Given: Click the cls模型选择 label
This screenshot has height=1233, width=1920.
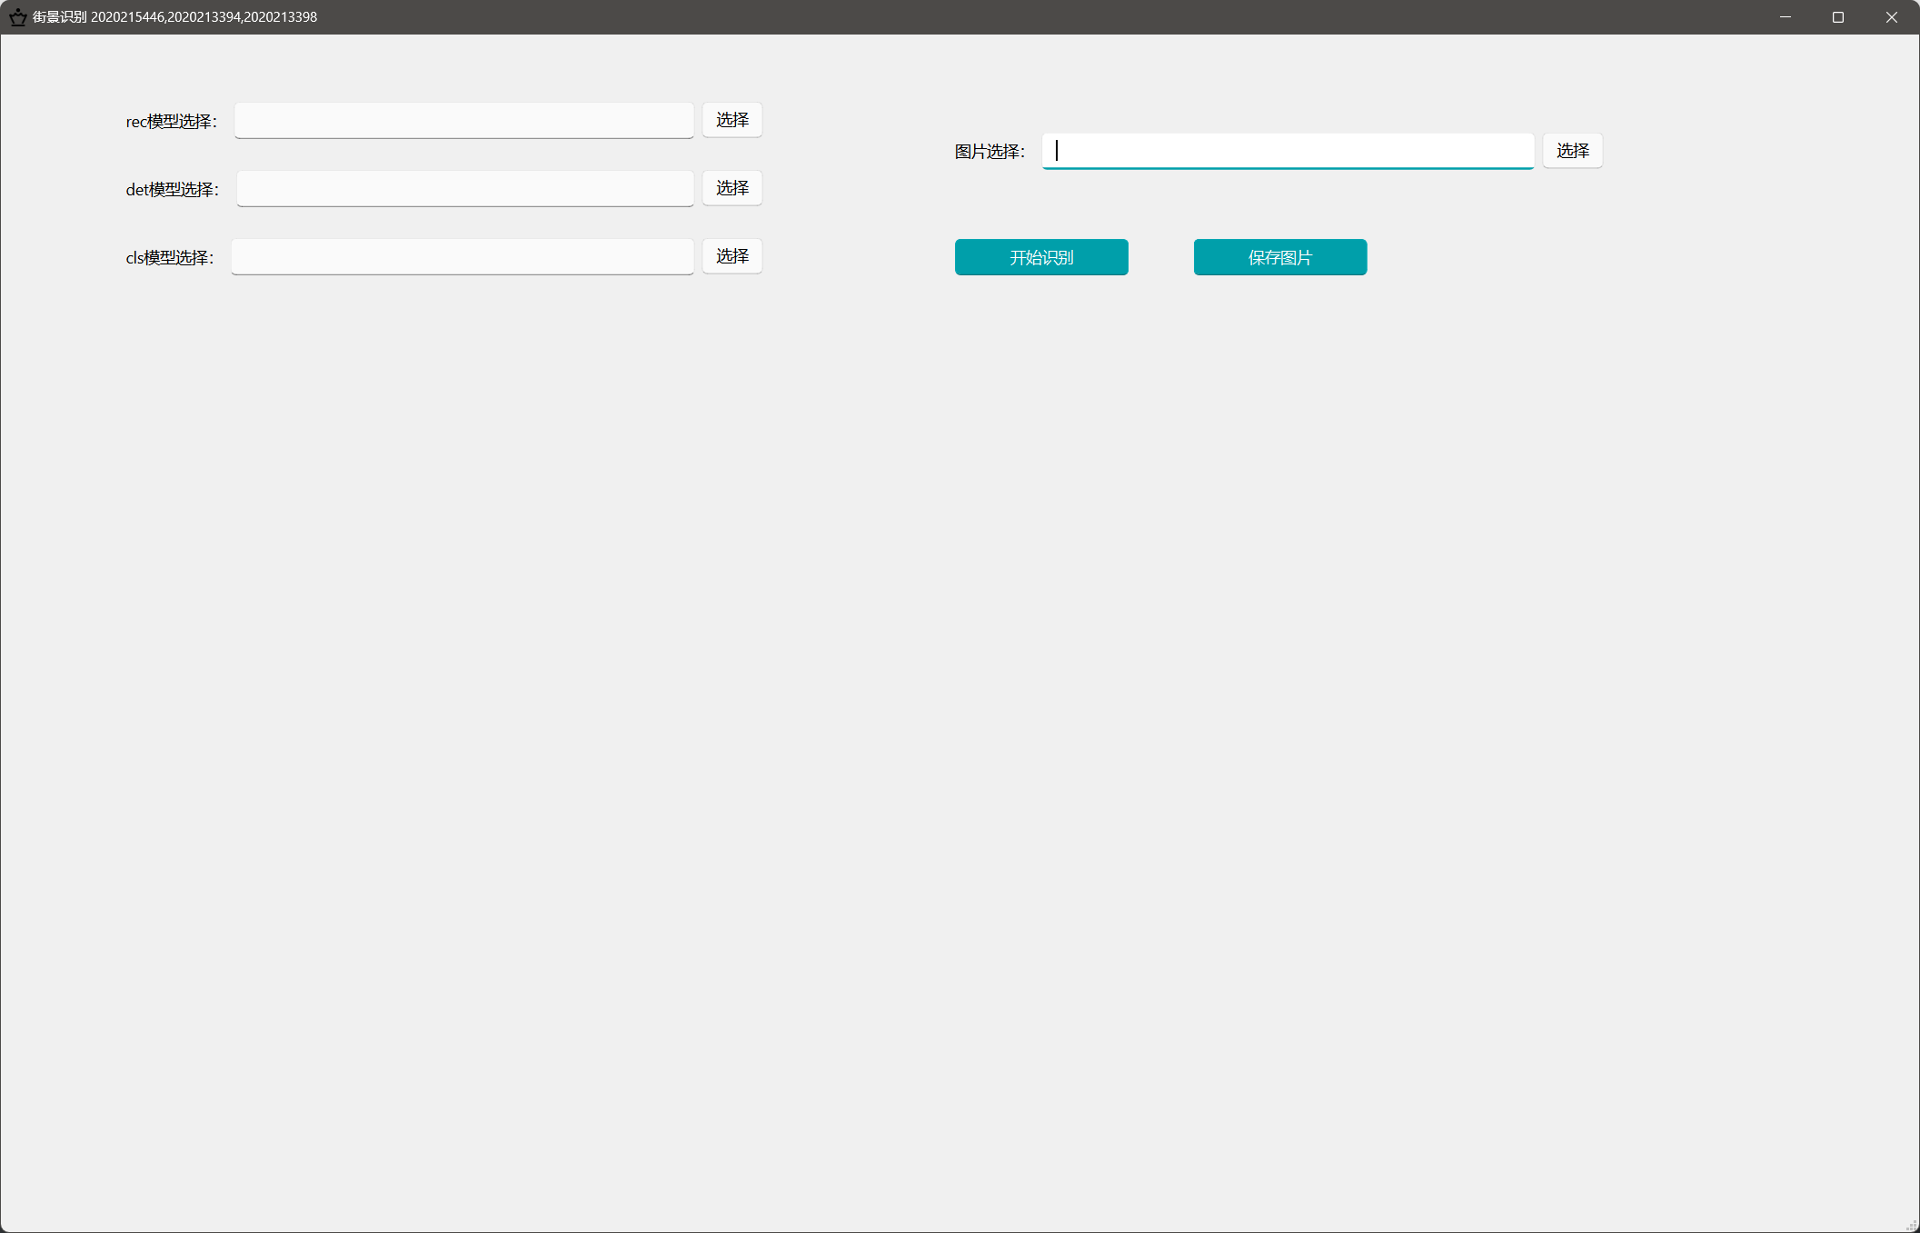Looking at the screenshot, I should point(169,258).
